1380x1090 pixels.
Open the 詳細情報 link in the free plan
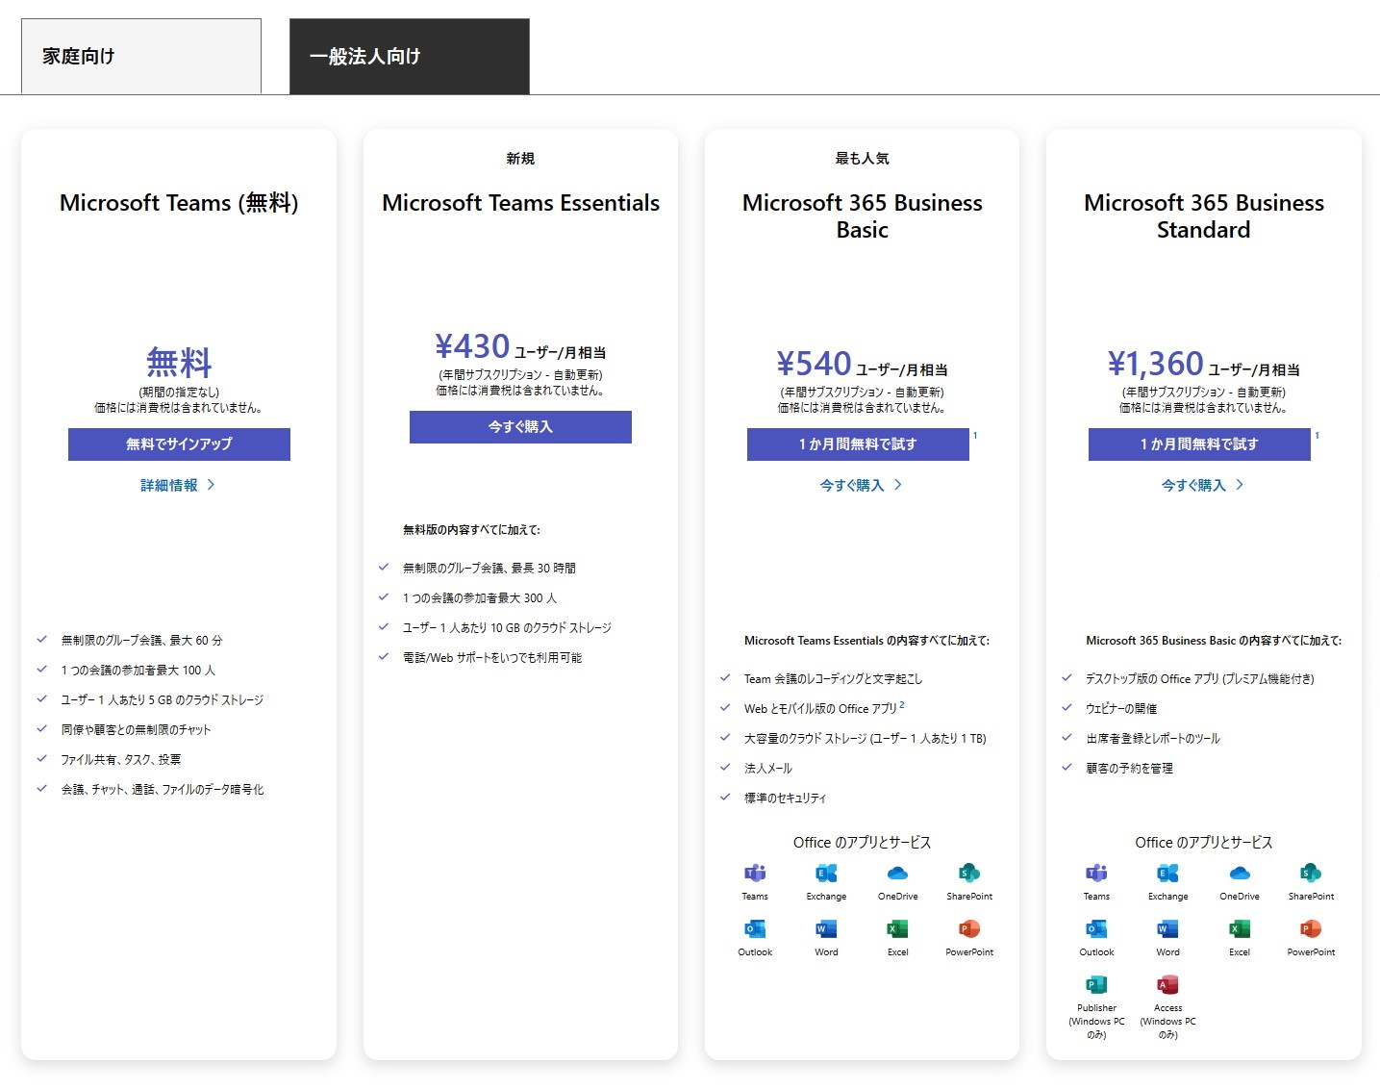(x=177, y=485)
